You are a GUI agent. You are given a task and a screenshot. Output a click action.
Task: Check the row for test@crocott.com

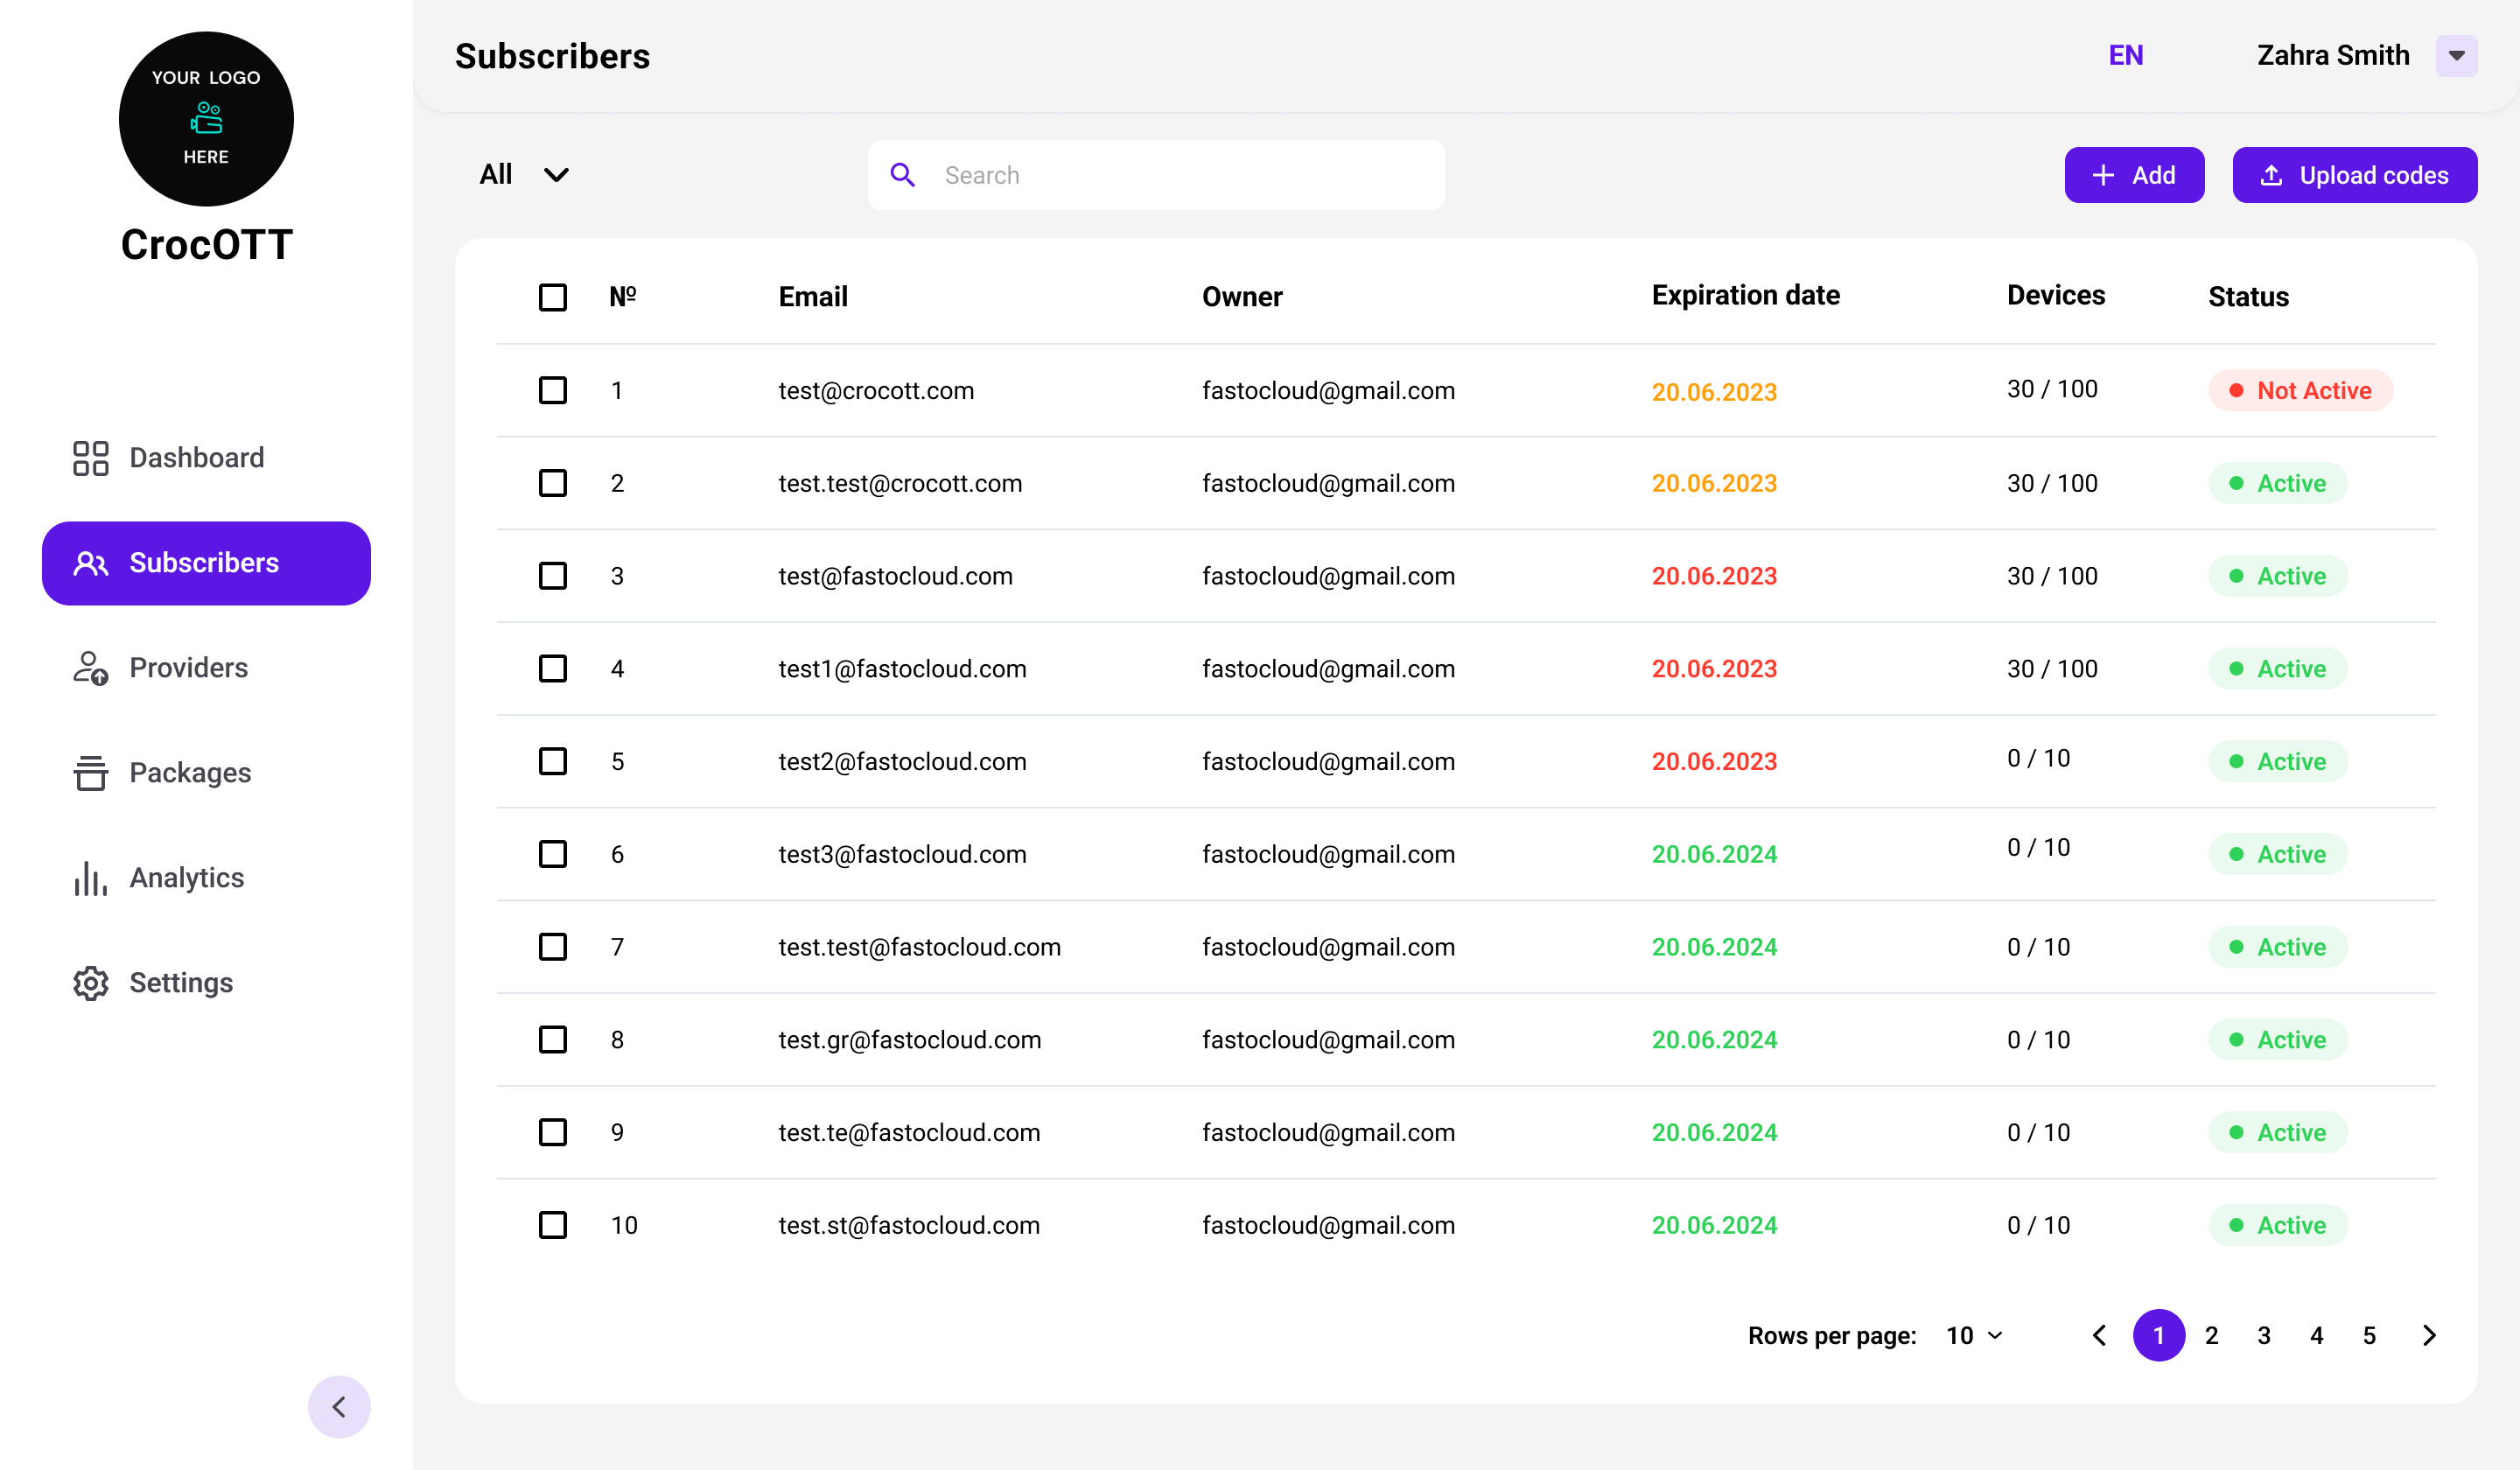(553, 390)
